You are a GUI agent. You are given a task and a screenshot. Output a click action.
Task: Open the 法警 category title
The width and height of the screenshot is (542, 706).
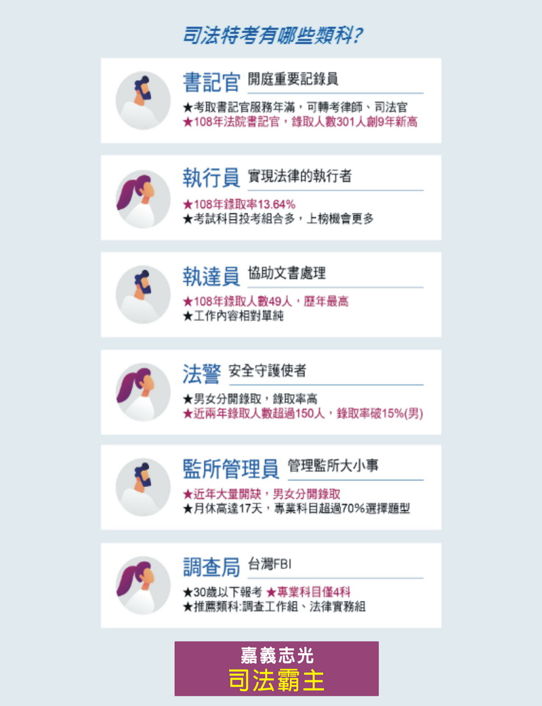click(x=202, y=374)
